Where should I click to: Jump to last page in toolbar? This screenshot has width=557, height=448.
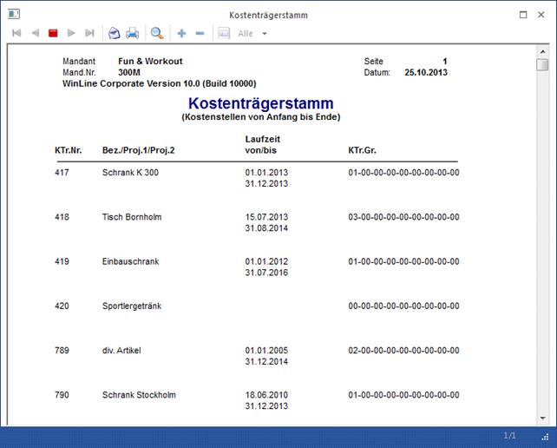click(89, 33)
